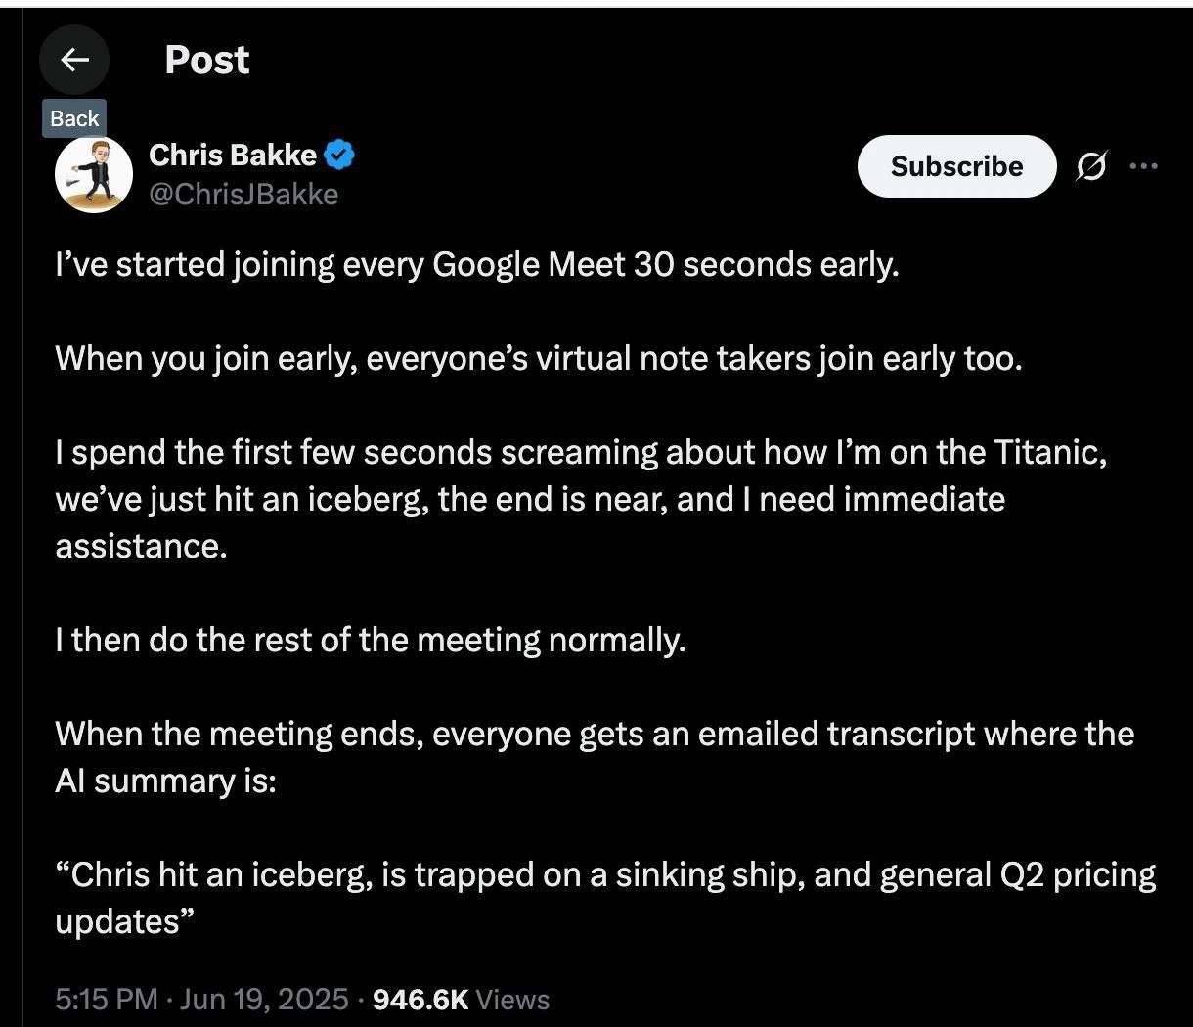Click the Back tooltip label

click(x=74, y=118)
